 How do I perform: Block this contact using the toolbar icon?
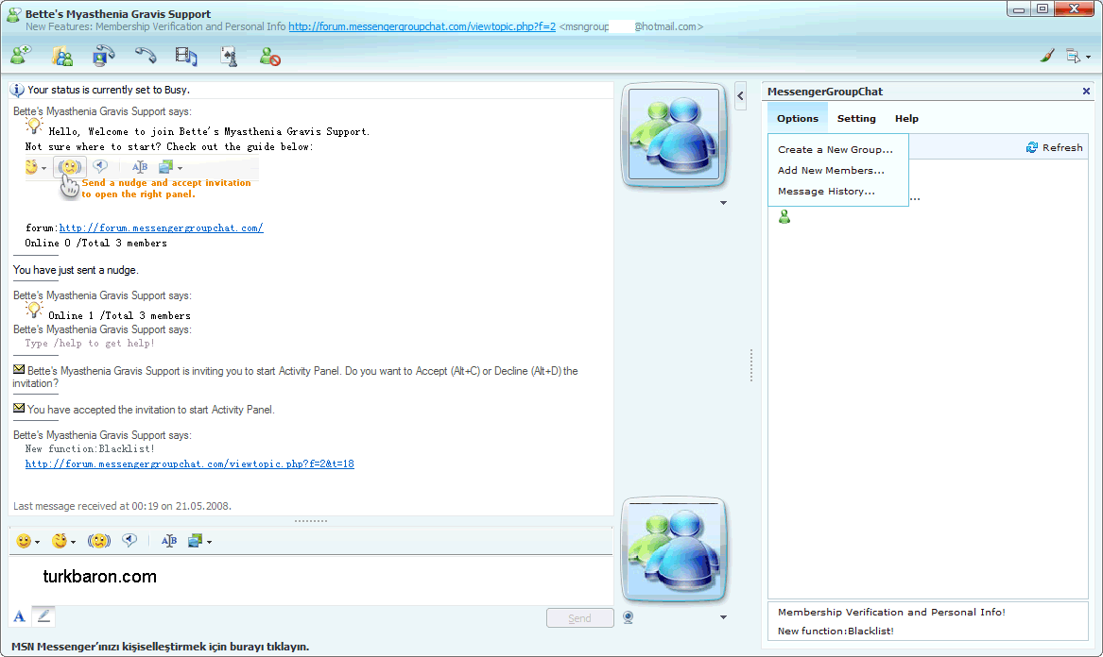pyautogui.click(x=270, y=57)
